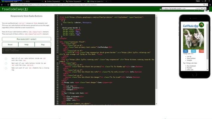The width and height of the screenshot is (212, 119).
Task: Click code line 16 with container-fluid div
Action: point(73,42)
